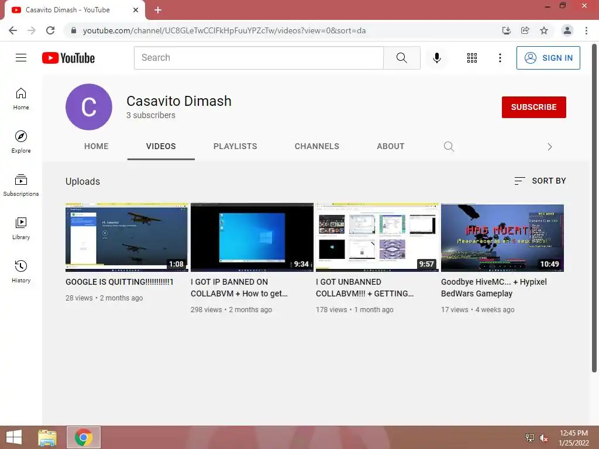Screen dimensions: 599x449
Task: Open the SORT BY dropdown
Action: tap(540, 181)
